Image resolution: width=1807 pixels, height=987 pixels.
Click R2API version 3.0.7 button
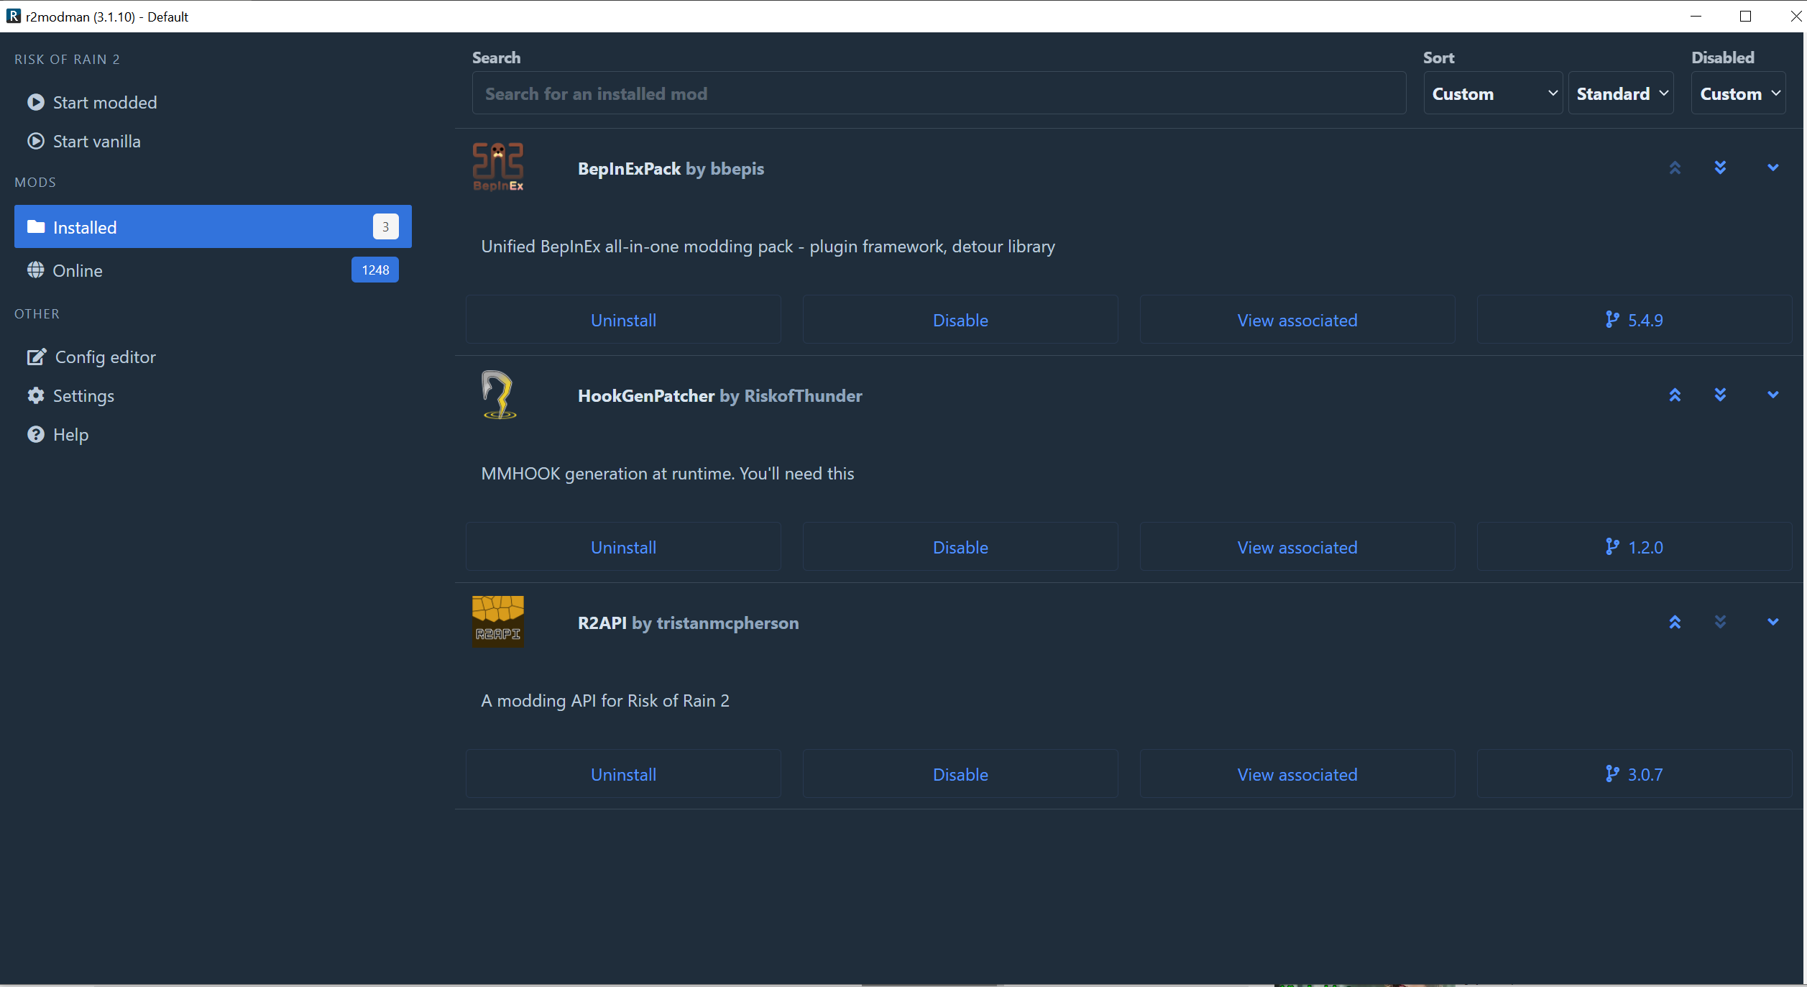pos(1634,774)
